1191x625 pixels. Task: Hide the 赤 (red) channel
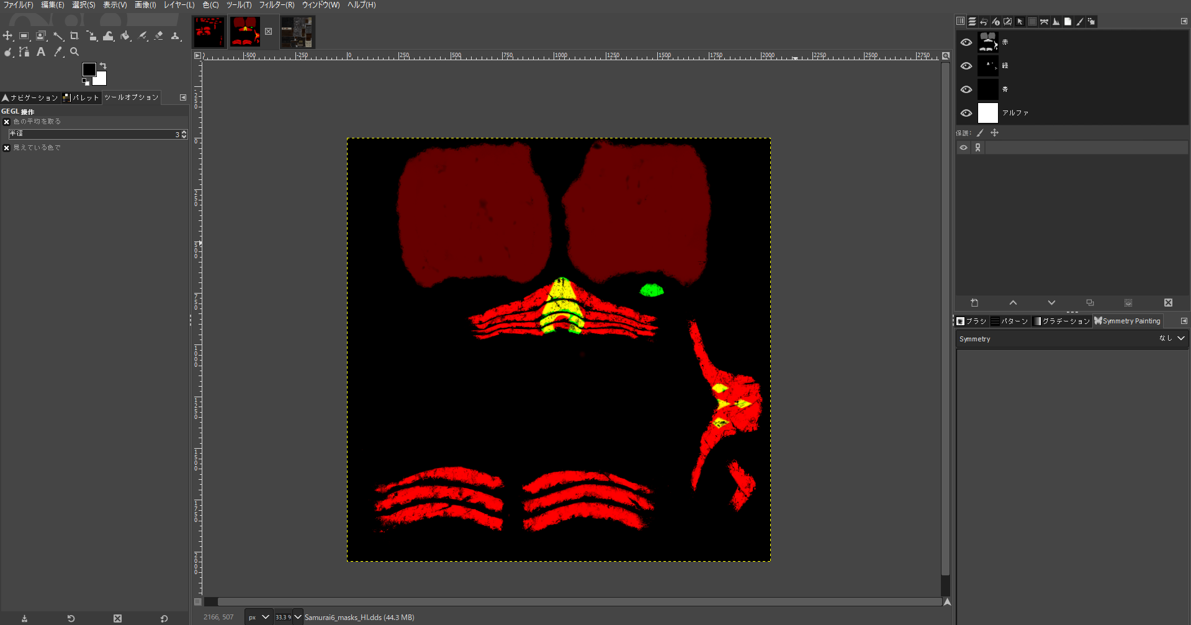click(x=966, y=42)
